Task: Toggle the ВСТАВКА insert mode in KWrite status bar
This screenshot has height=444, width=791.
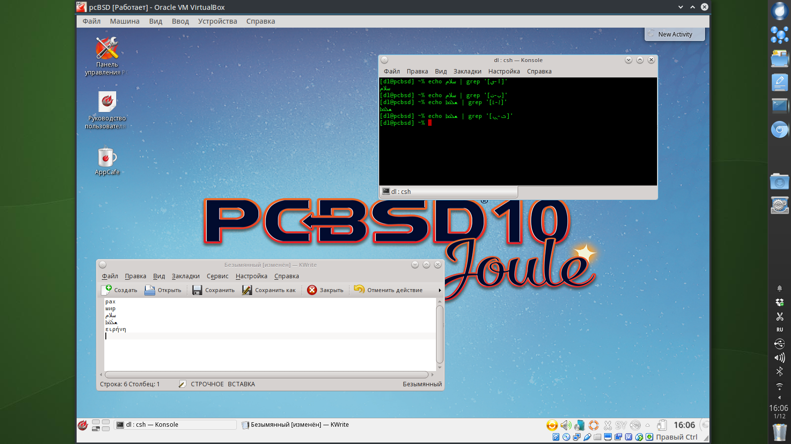Action: 241,384
